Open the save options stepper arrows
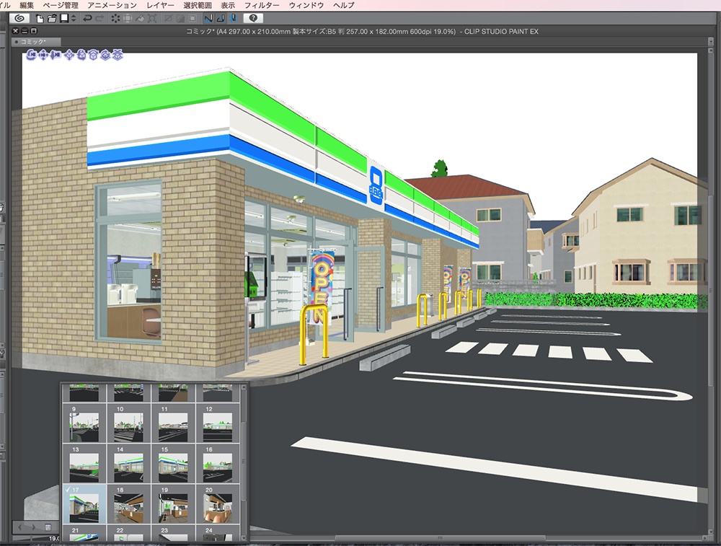The height and width of the screenshot is (546, 721). (73, 19)
